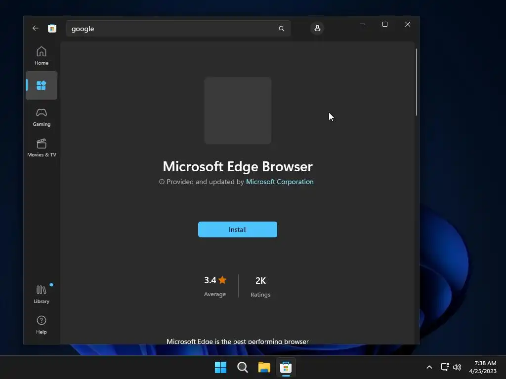The width and height of the screenshot is (506, 379).
Task: Open Help in the sidebar
Action: tap(42, 325)
